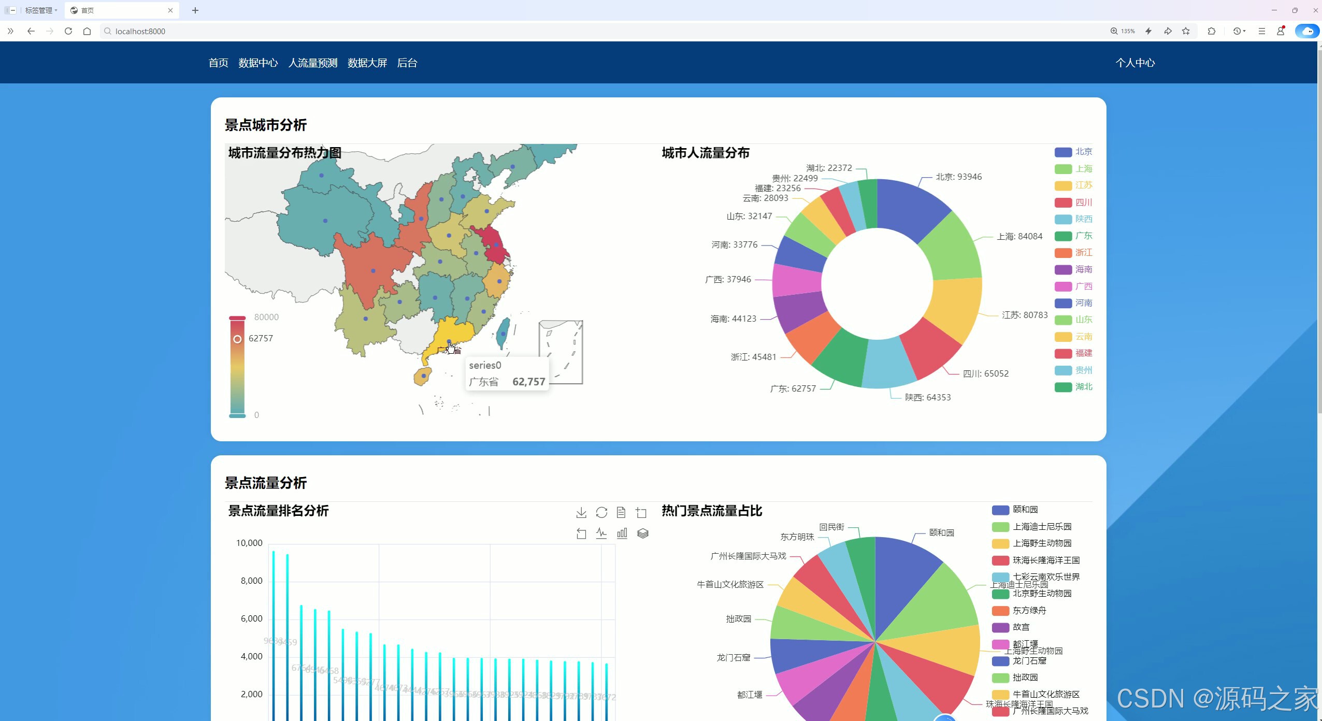Switch chart to bar type icon
The image size is (1322, 721).
[622, 533]
